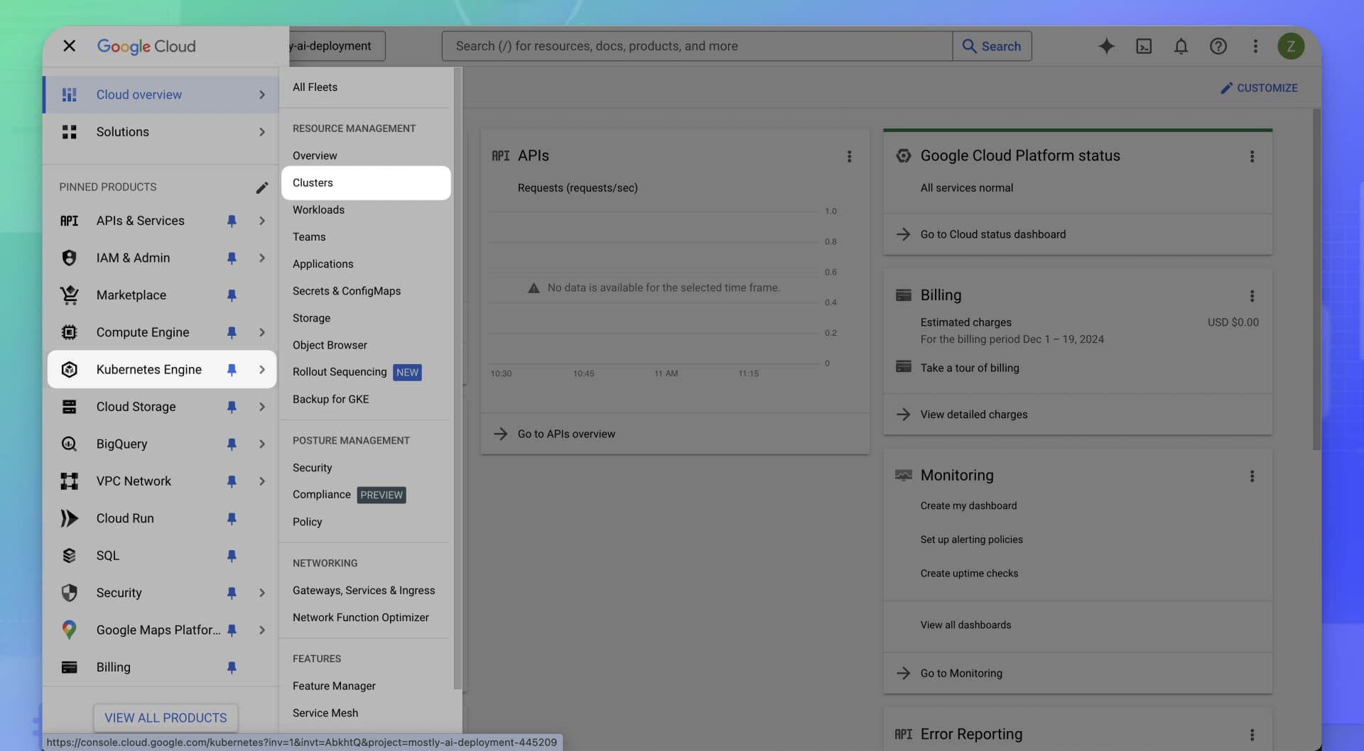Open the notifications bell

(1181, 46)
